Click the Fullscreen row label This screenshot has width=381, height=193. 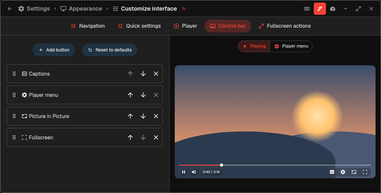click(x=41, y=137)
